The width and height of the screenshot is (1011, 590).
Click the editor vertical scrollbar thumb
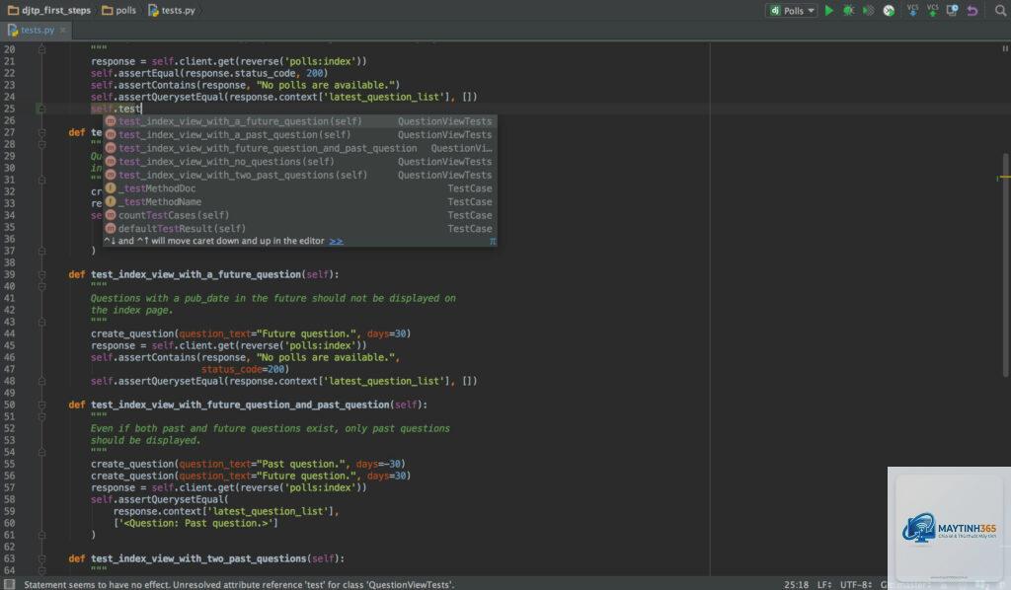1006,264
